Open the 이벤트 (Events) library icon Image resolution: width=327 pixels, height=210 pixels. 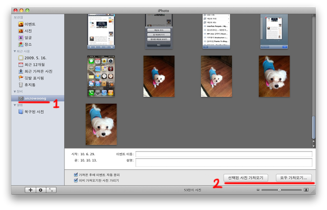click(21, 24)
